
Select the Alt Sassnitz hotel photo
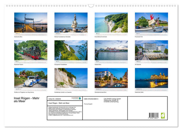pos(151,50)
